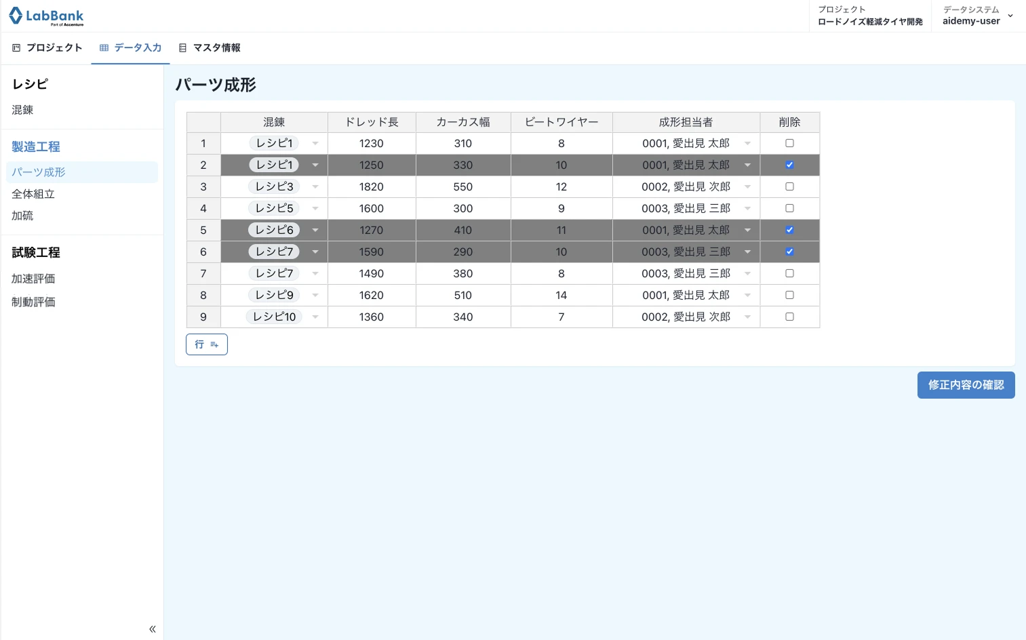The image size is (1026, 640).
Task: Click the ドレッド長 cell showing 1490
Action: [372, 273]
